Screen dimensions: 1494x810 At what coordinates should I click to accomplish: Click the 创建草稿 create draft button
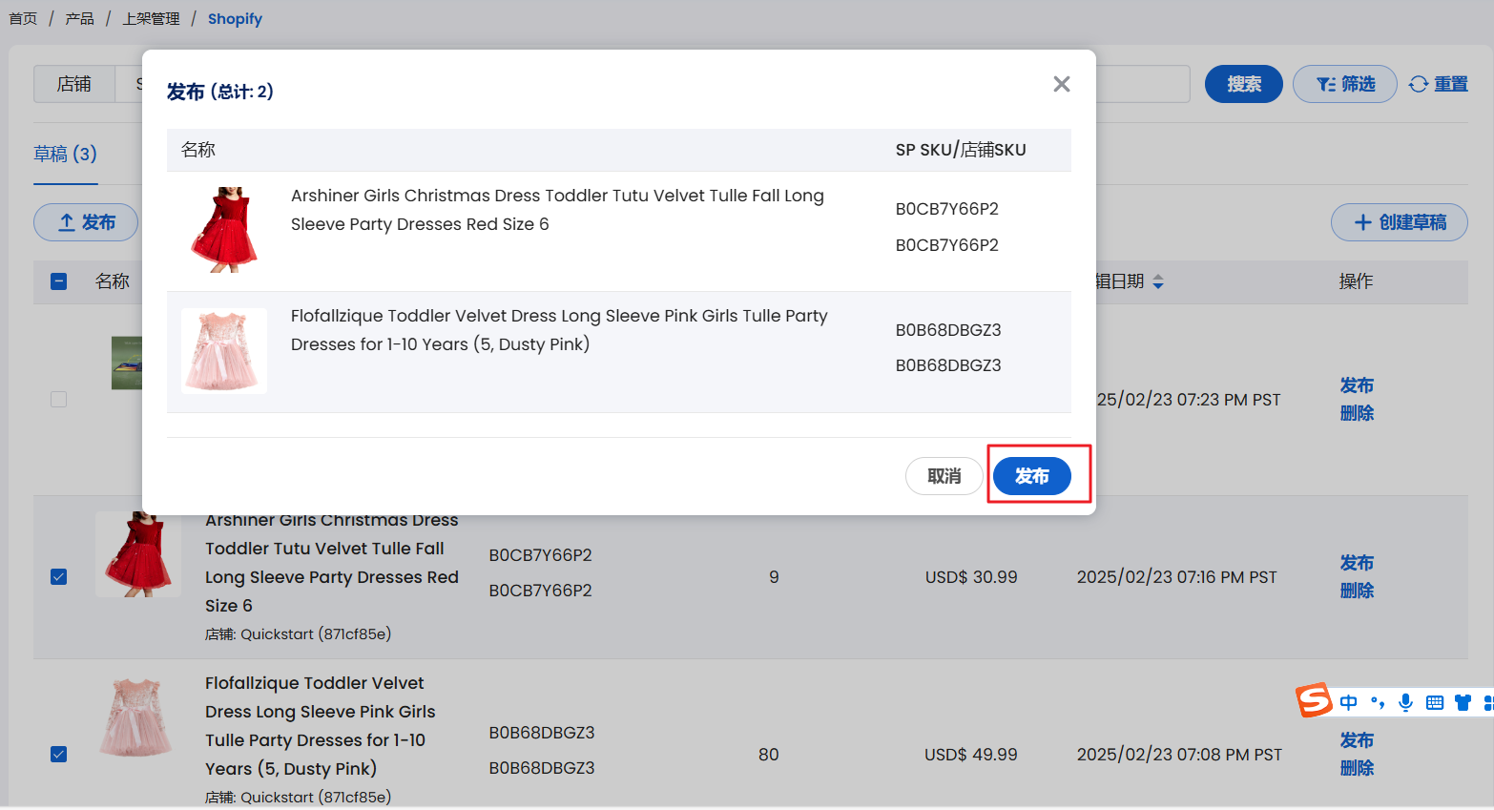coord(1399,222)
